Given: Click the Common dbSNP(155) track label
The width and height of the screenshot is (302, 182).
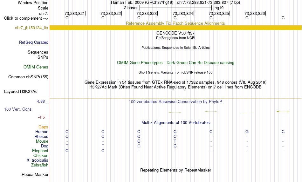Looking at the screenshot, I should point(28,77).
